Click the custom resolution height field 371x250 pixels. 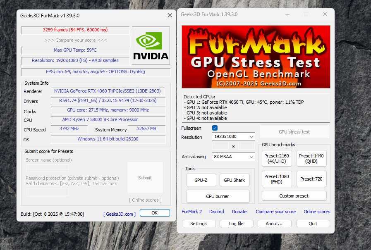point(247,146)
